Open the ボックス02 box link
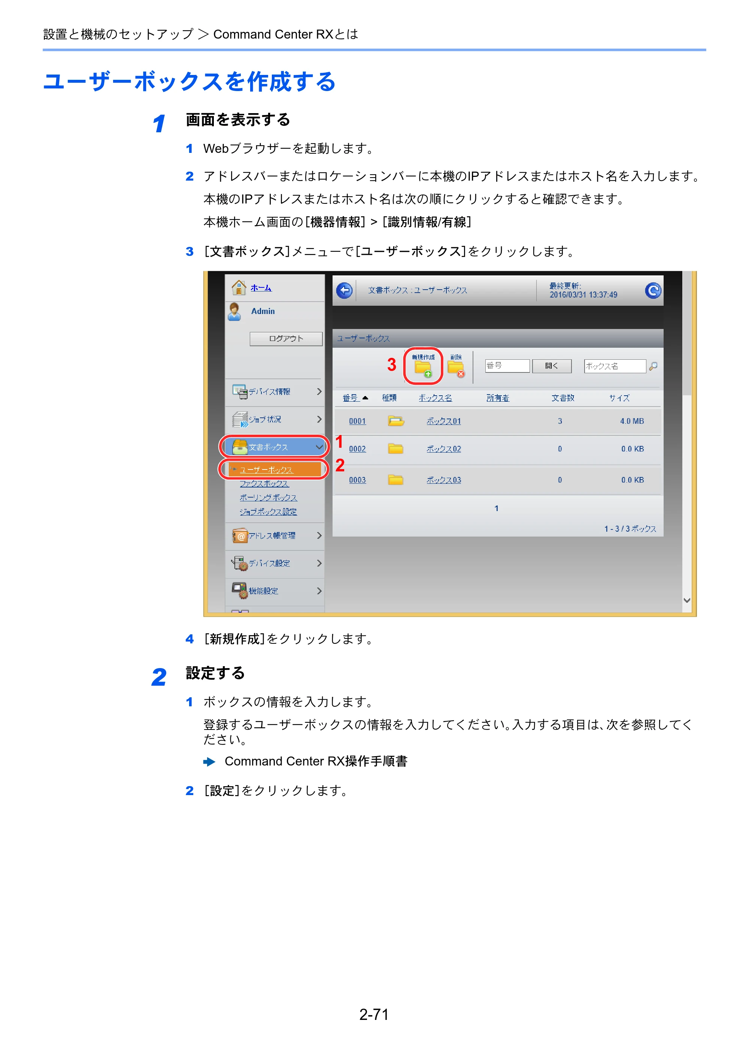 click(x=443, y=449)
